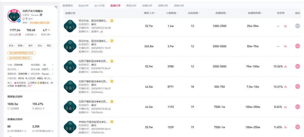Switch to the 粉丝分析 tab
Screen dimensions: 304x137
[83, 6]
